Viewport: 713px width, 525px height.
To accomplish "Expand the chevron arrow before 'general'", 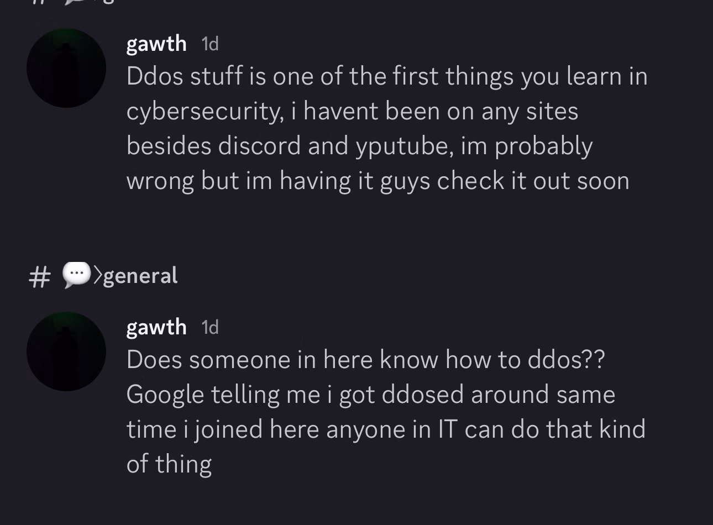I will click(x=97, y=275).
